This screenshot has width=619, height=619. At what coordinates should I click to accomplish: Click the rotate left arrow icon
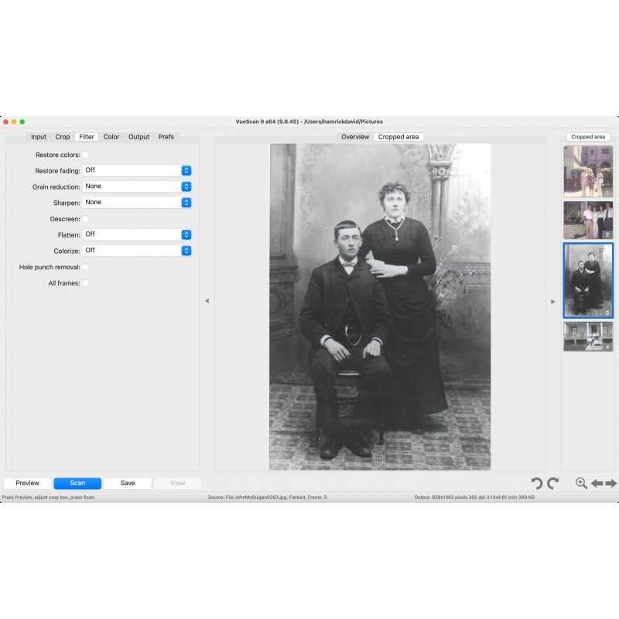536,484
